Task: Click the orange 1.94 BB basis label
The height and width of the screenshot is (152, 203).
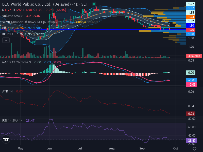Action: (x=191, y=17)
